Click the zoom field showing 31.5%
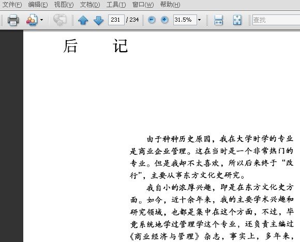 pyautogui.click(x=185, y=20)
